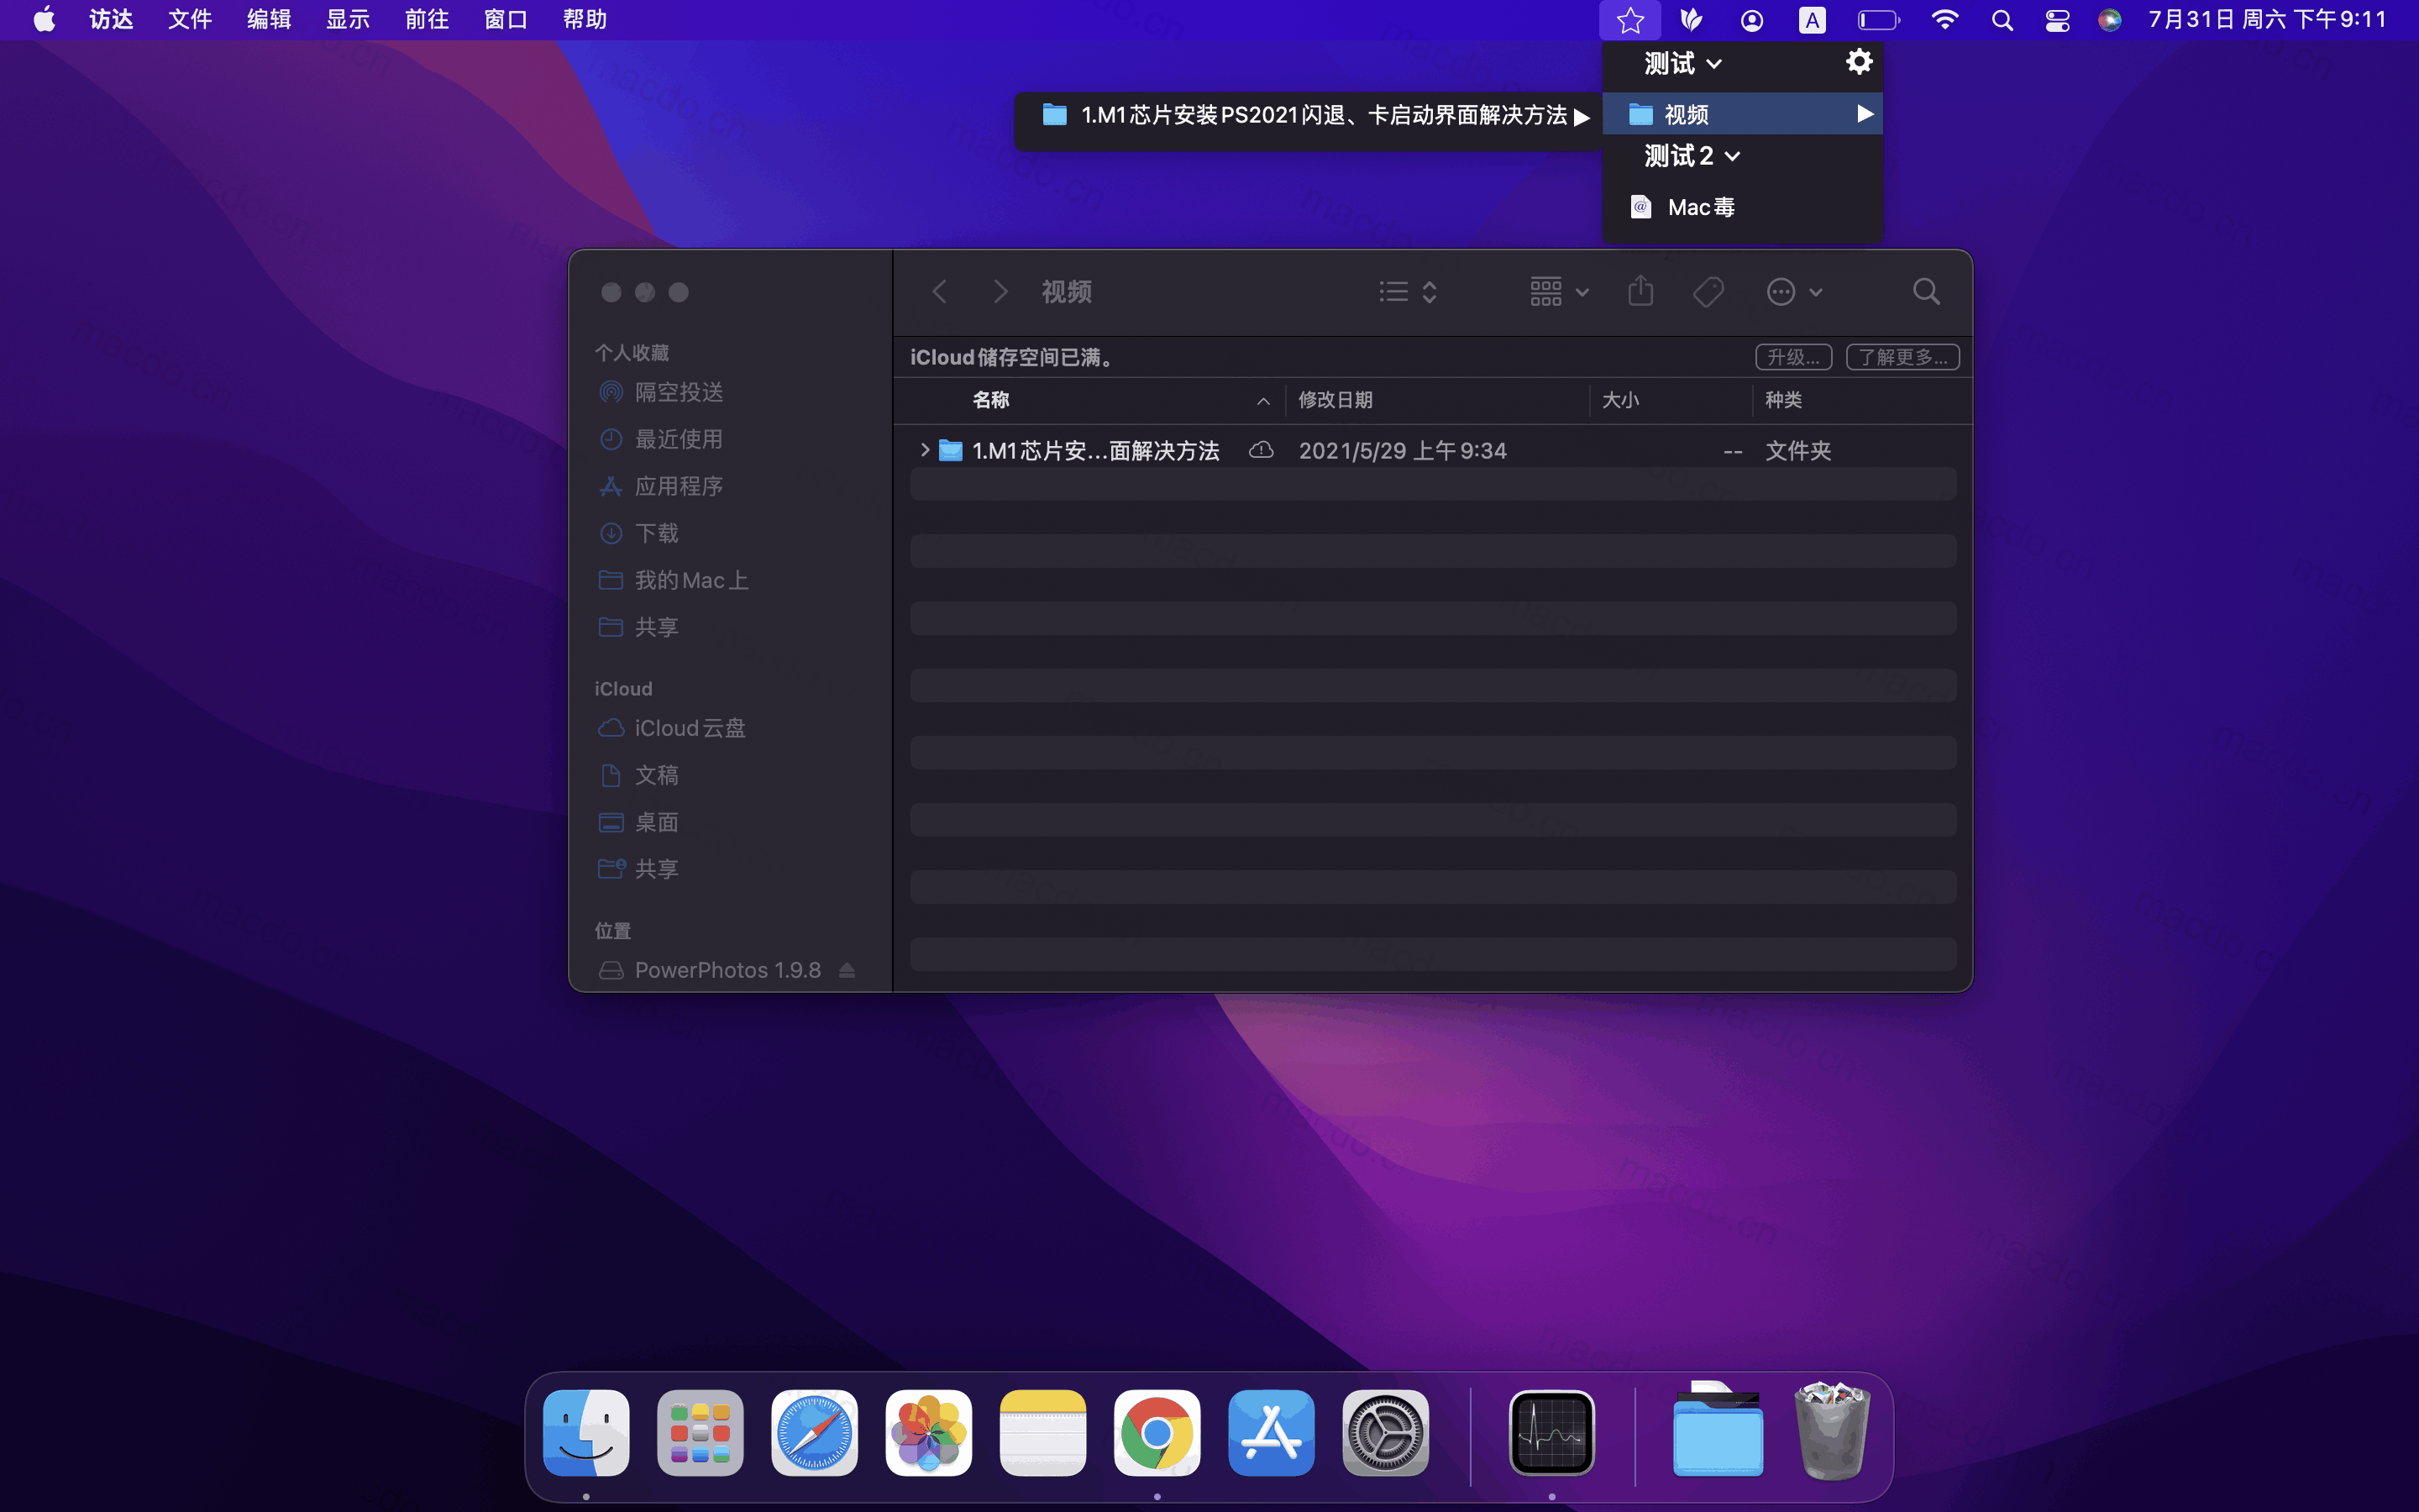The width and height of the screenshot is (2419, 1512).
Task: Open Siri from the menu bar
Action: (x=2110, y=20)
